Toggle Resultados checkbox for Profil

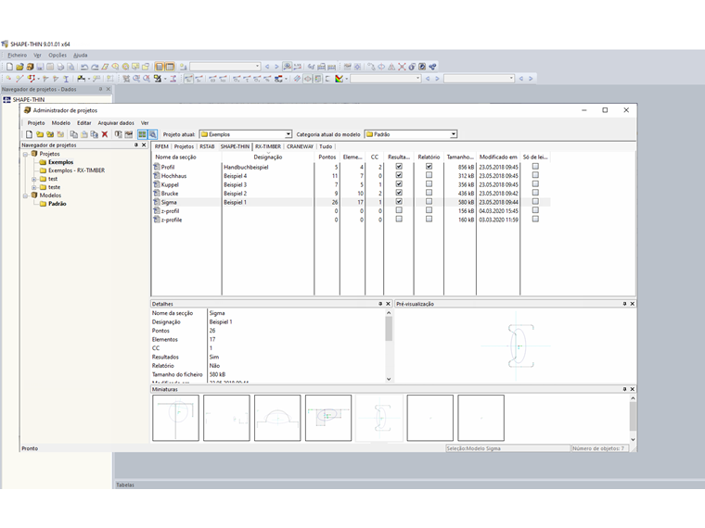coord(399,166)
